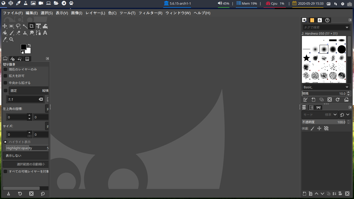Open the 表示しない guides dropdown
354x199 pixels.
tap(26, 156)
